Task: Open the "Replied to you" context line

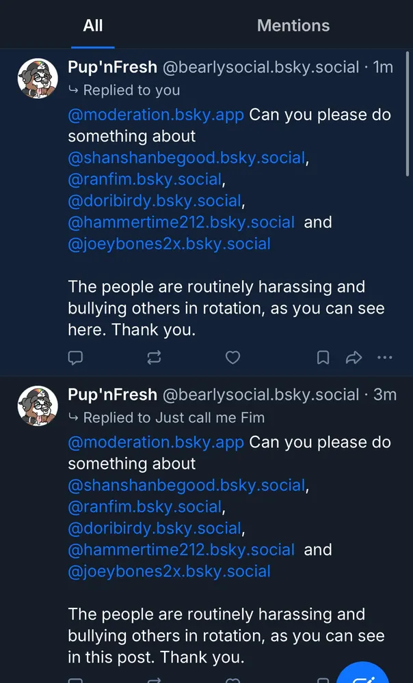Action: (131, 90)
